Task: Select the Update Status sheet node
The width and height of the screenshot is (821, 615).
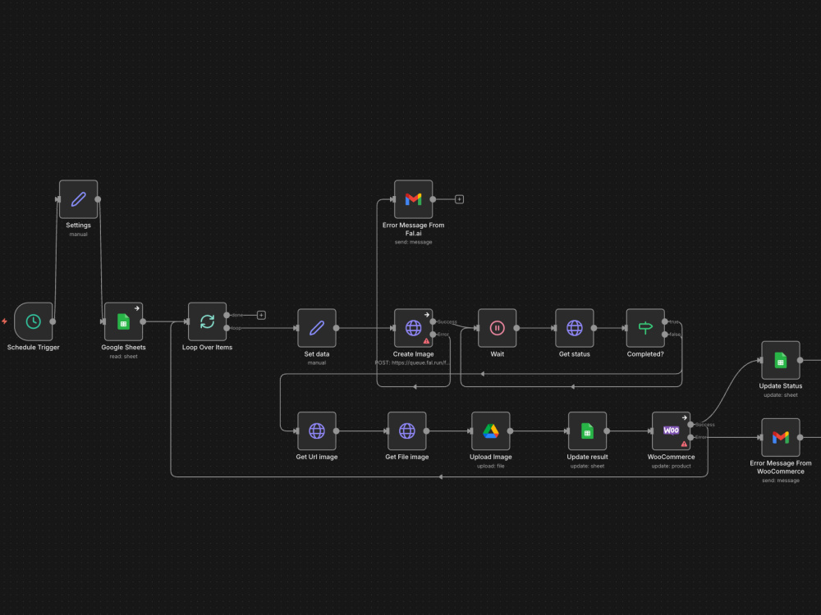Action: (x=781, y=360)
